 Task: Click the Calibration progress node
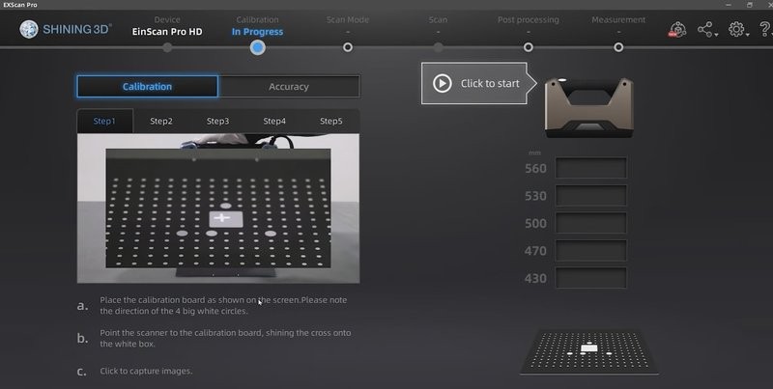(257, 46)
